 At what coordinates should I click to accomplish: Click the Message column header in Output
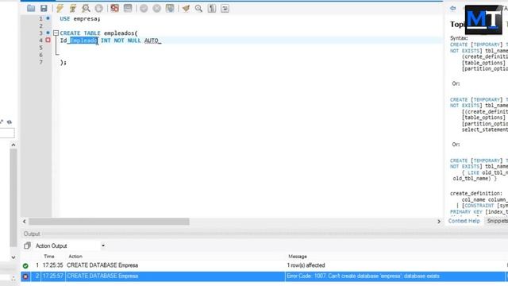pos(298,257)
